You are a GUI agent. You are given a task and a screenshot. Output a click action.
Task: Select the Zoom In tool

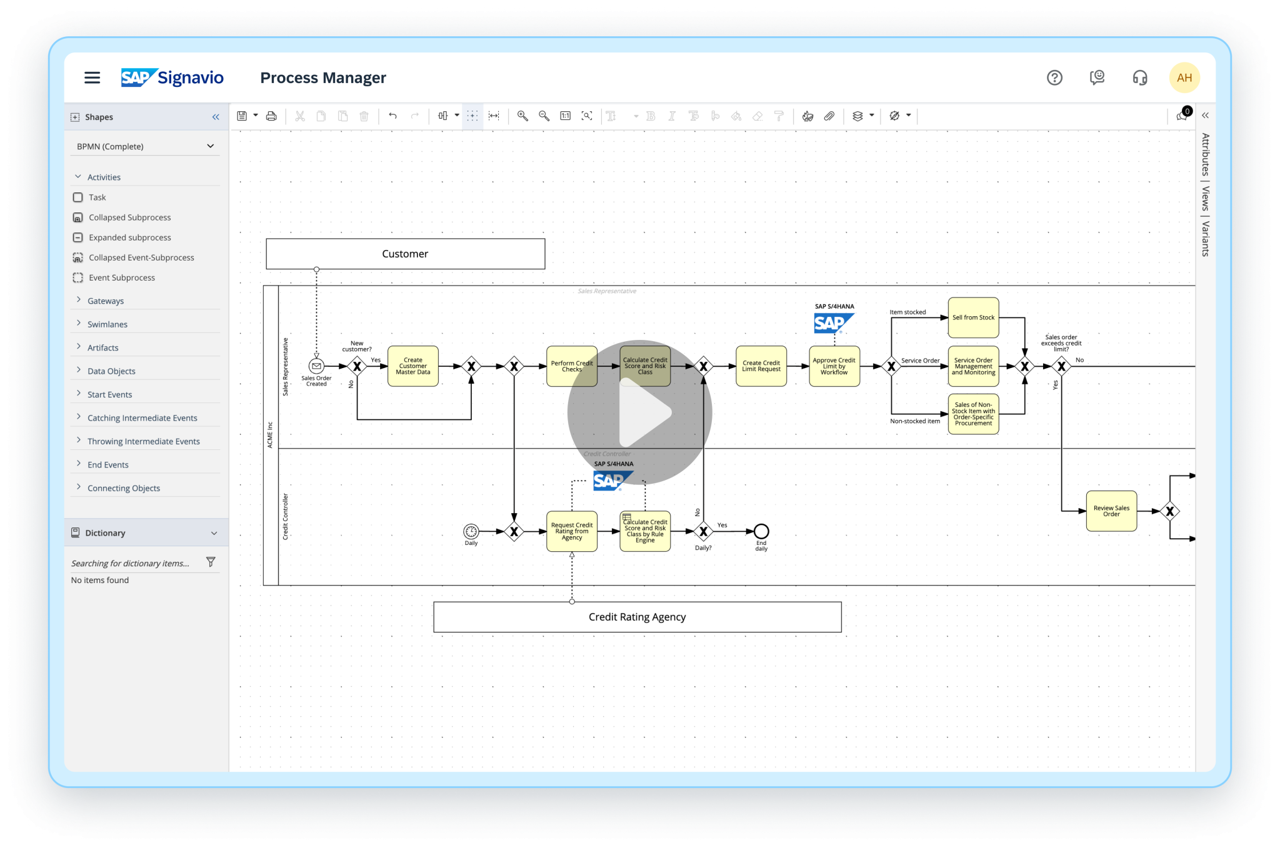coord(522,116)
